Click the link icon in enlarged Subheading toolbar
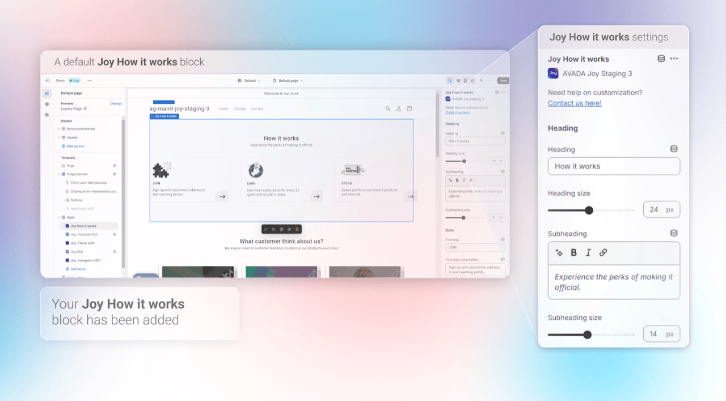This screenshot has height=401, width=726. point(603,253)
